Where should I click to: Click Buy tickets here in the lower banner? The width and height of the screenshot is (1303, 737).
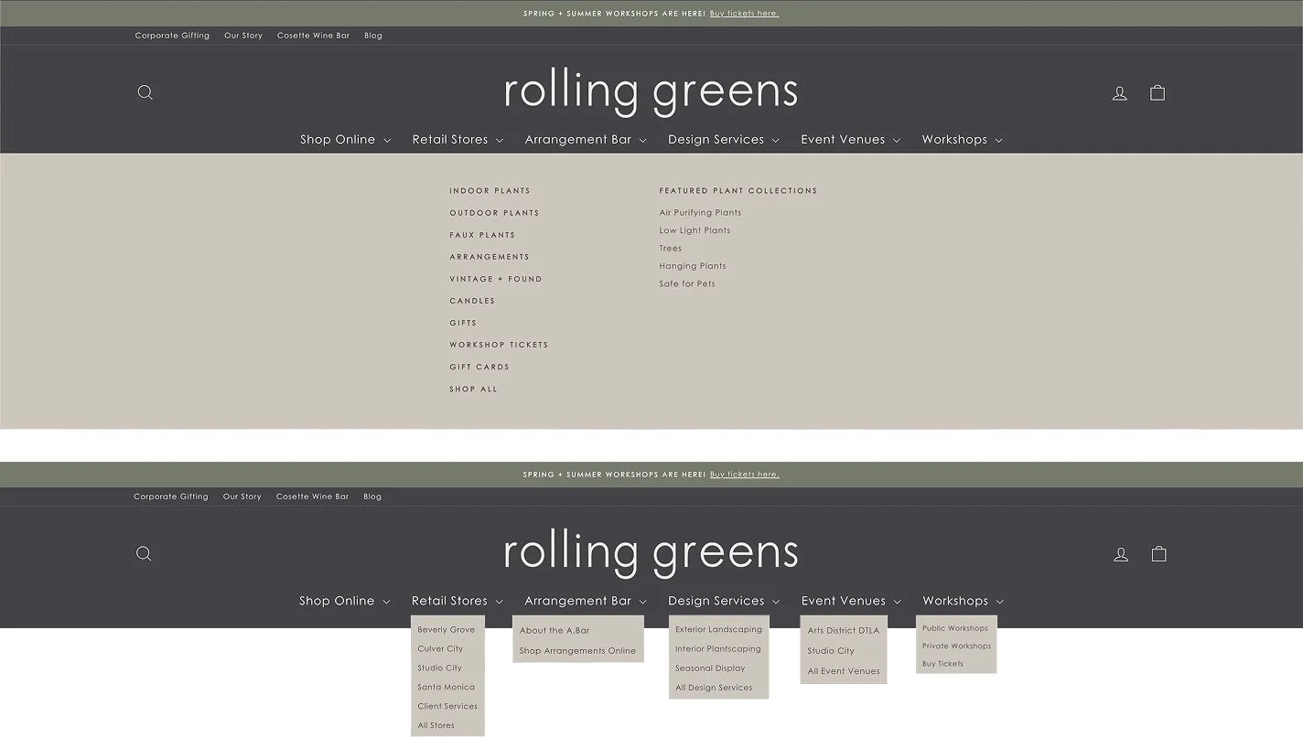744,475
